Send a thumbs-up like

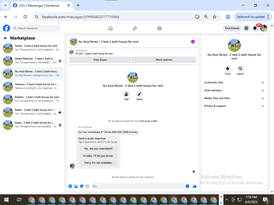point(195,186)
